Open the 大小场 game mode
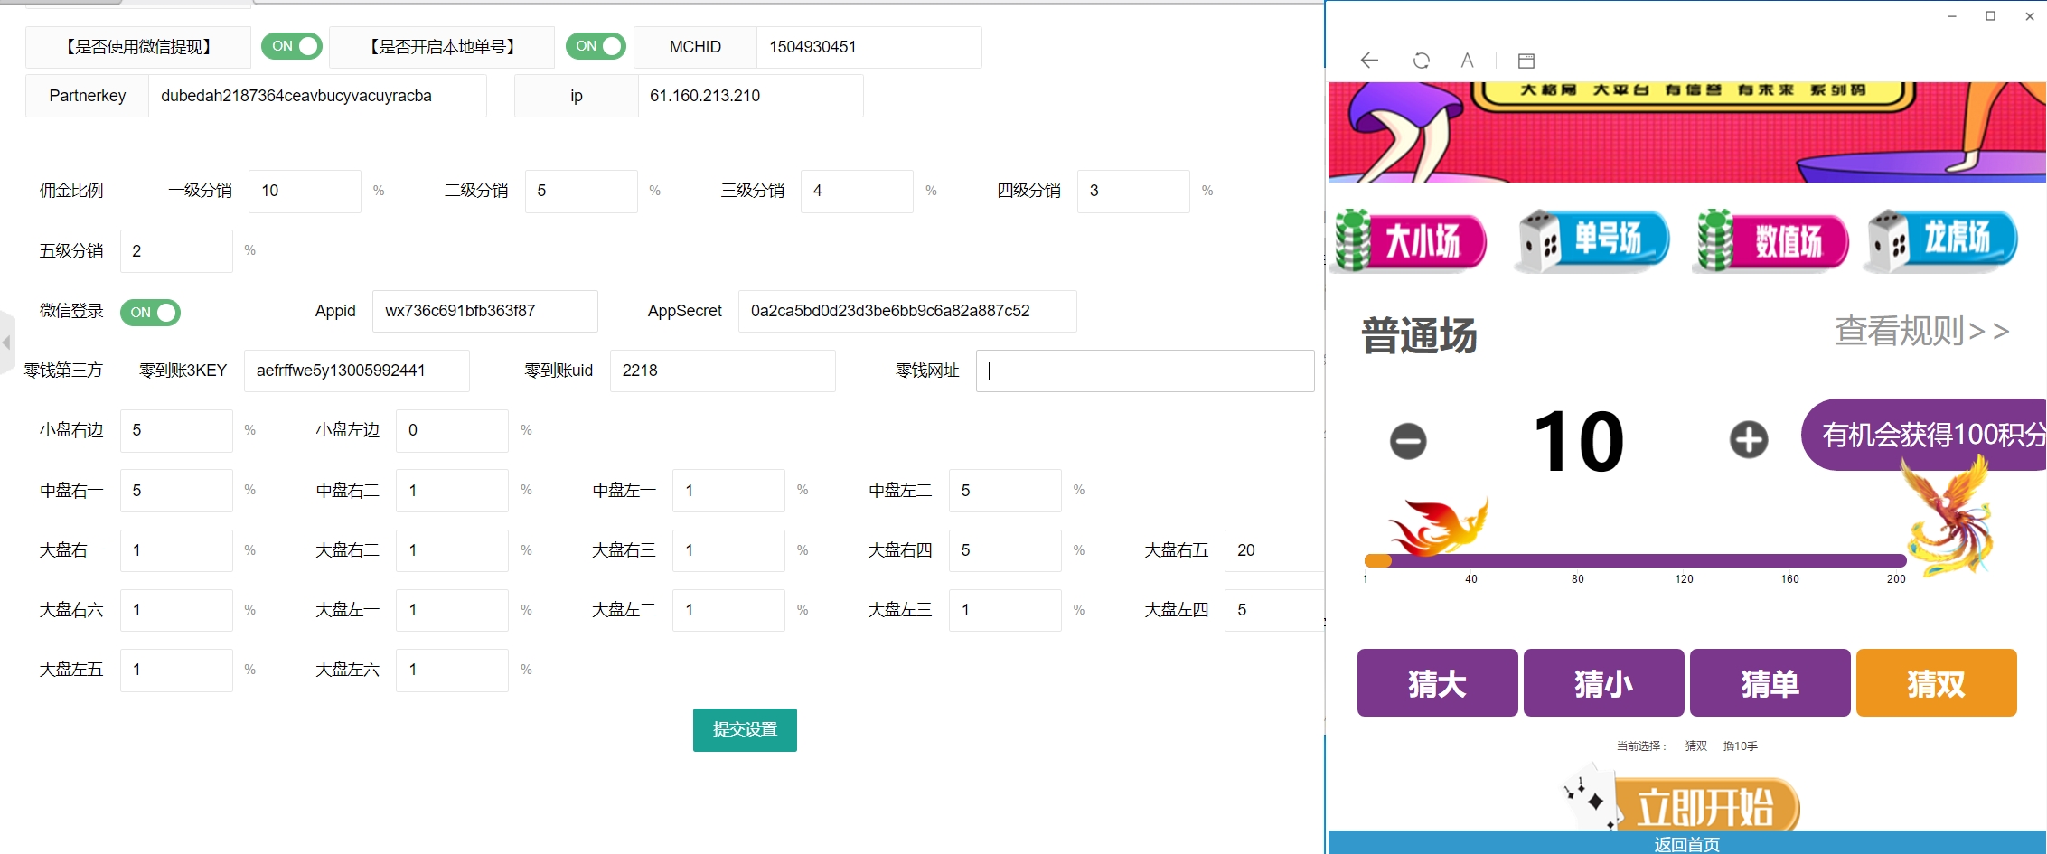The width and height of the screenshot is (2047, 854). pyautogui.click(x=1411, y=241)
